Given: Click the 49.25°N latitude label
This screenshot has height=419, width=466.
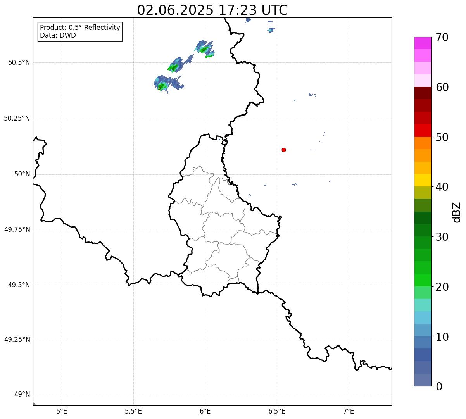Looking at the screenshot, I should [17, 340].
